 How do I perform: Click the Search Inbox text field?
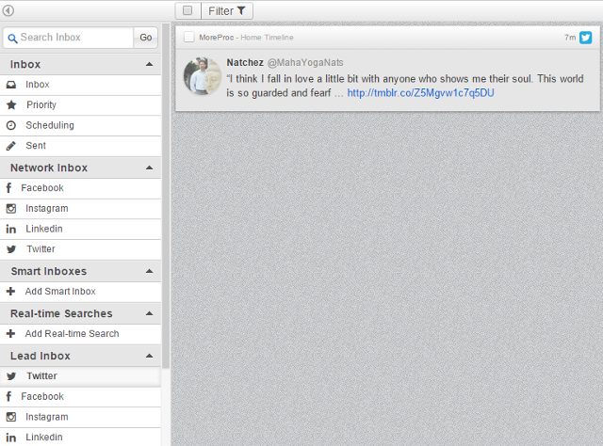(69, 38)
